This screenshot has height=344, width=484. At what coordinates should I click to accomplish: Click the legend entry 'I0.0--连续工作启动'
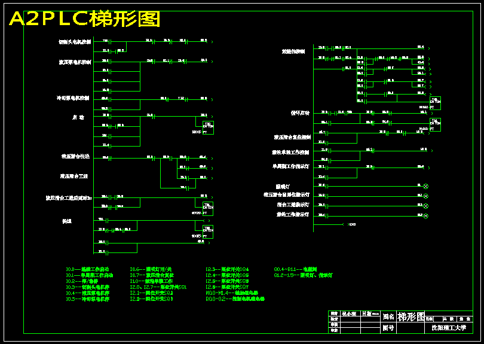pos(87,269)
